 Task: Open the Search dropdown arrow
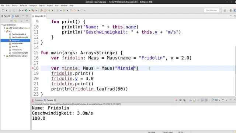pos(52,10)
